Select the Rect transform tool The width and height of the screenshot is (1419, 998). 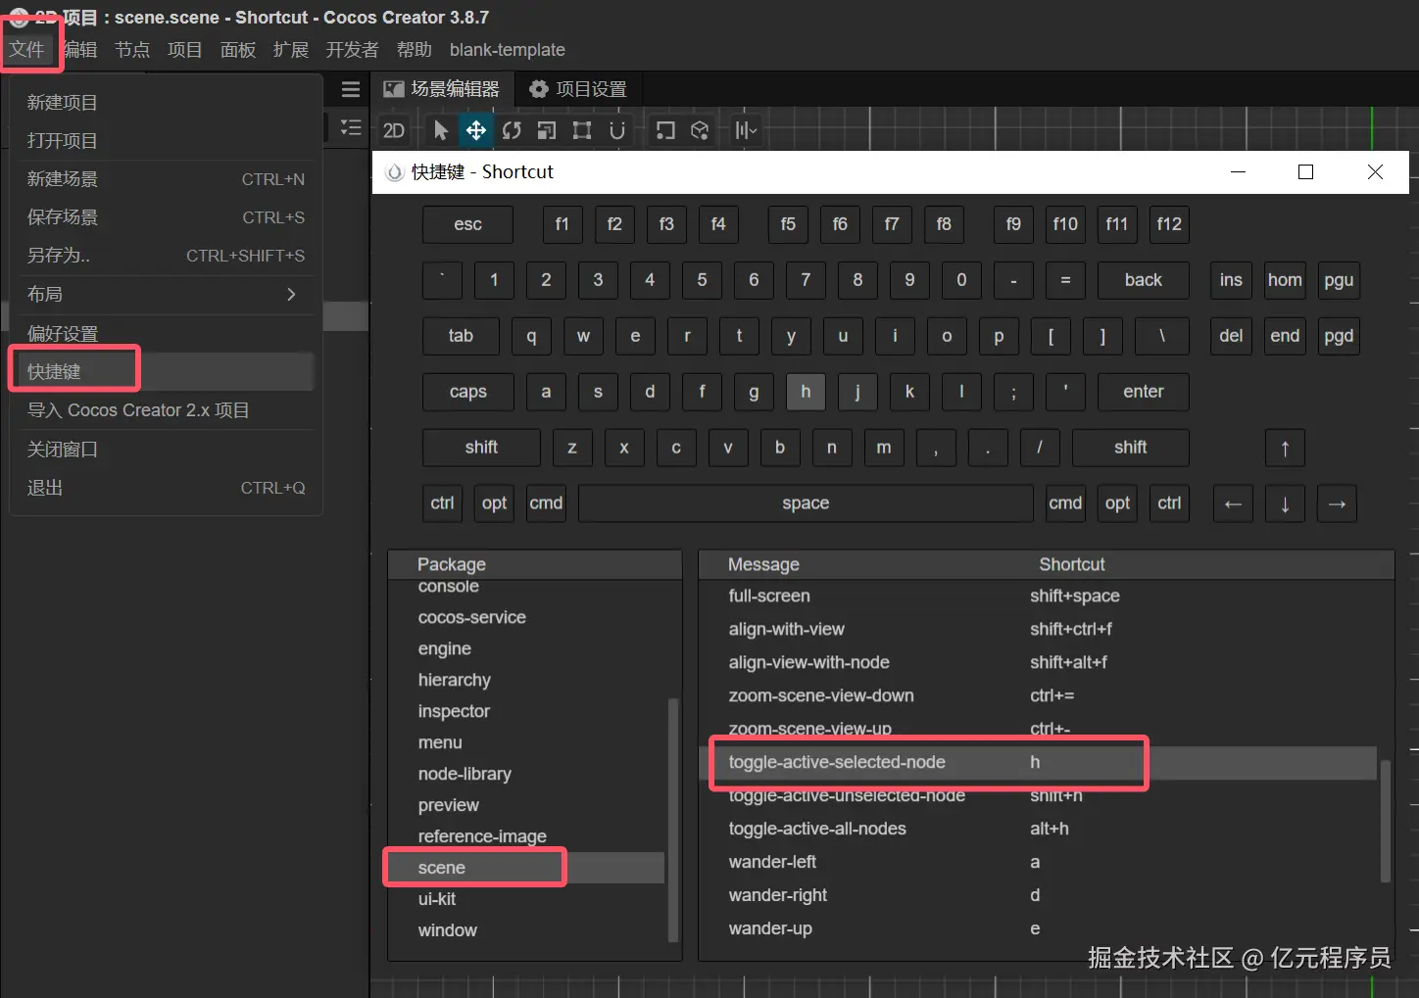(582, 130)
